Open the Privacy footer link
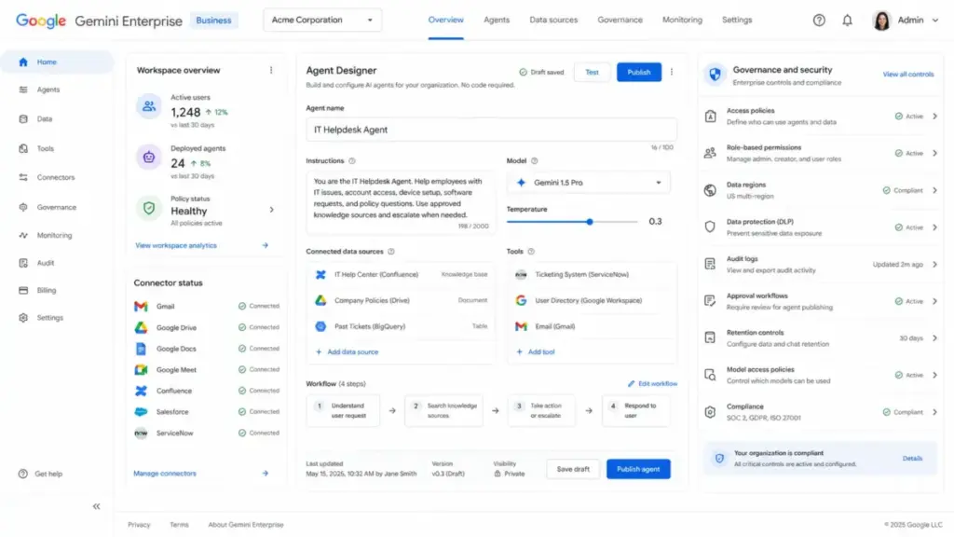The height and width of the screenshot is (537, 954). click(139, 525)
